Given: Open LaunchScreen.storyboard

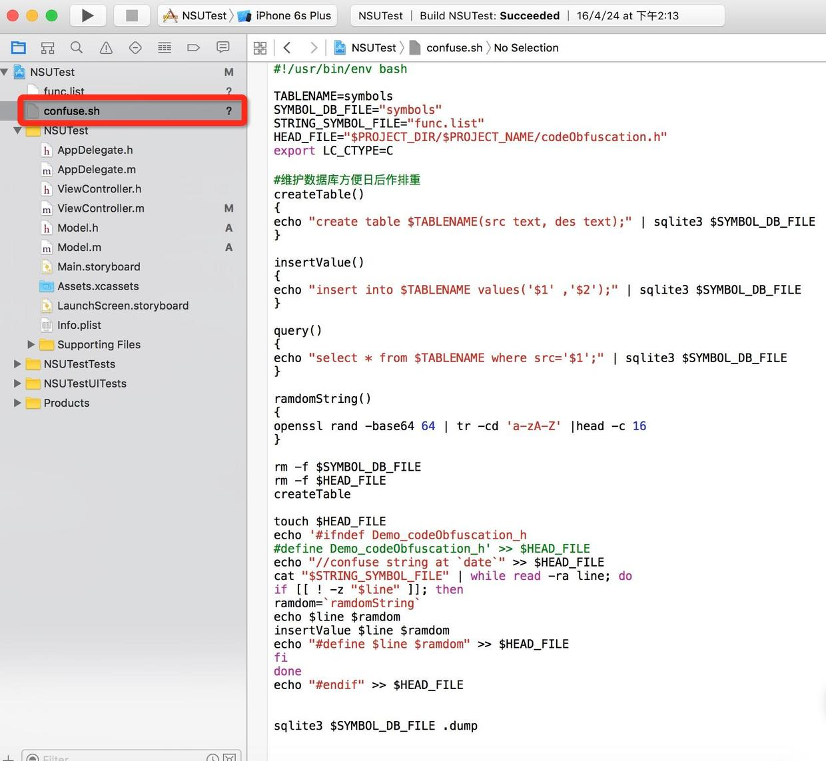Looking at the screenshot, I should click(123, 306).
